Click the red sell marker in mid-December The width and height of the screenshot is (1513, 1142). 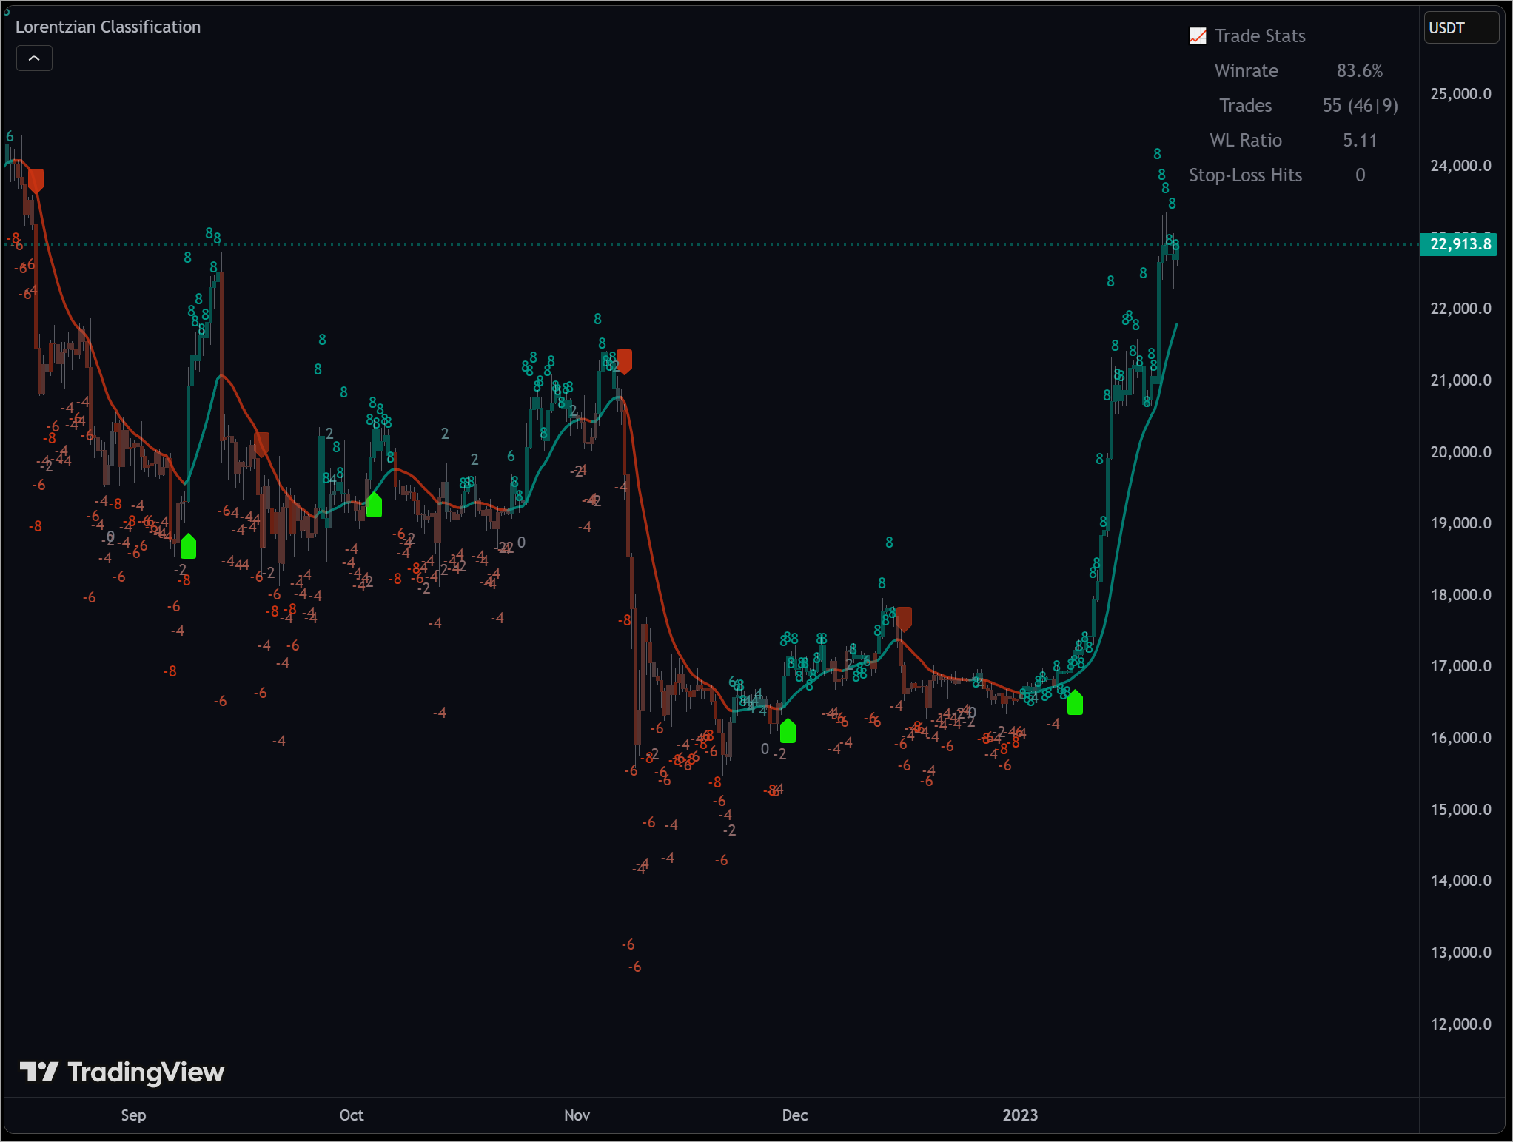[905, 617]
